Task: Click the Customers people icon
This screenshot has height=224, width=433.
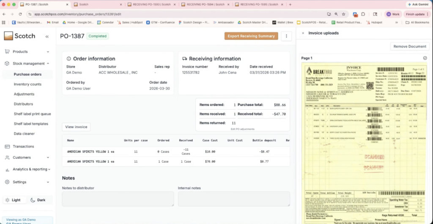Action: (x=7, y=158)
